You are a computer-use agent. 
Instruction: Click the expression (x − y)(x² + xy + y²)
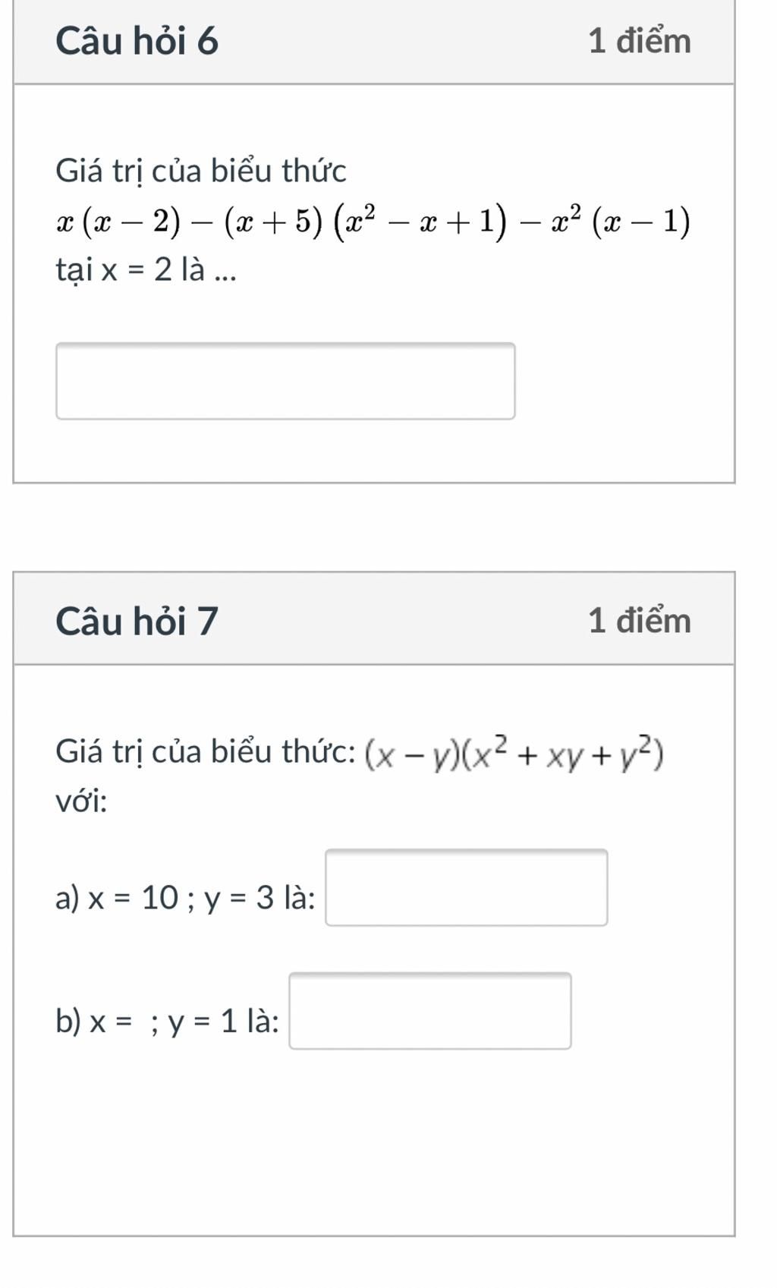514,753
